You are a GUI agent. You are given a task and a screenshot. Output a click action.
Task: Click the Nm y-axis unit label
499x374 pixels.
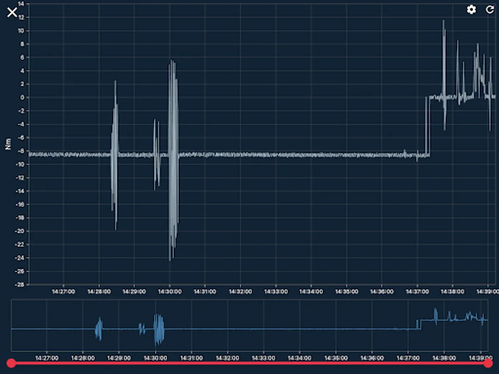click(8, 144)
